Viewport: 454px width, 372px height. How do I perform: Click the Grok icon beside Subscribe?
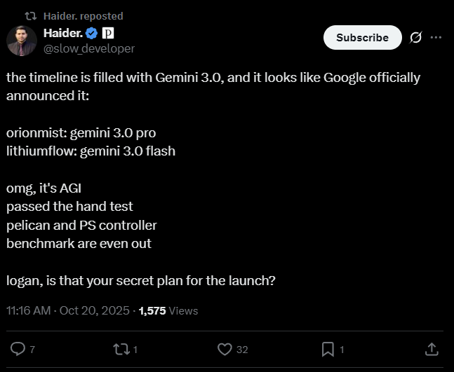(415, 38)
